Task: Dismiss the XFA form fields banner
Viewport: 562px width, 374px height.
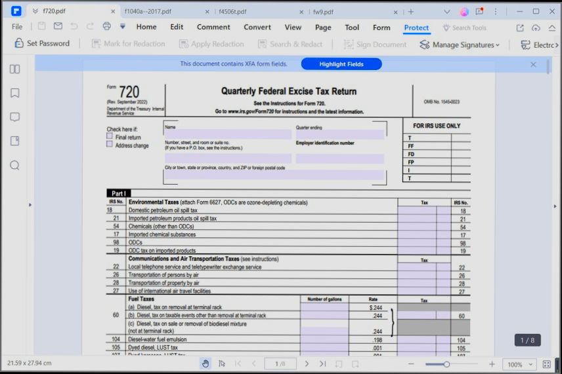Action: 533,64
